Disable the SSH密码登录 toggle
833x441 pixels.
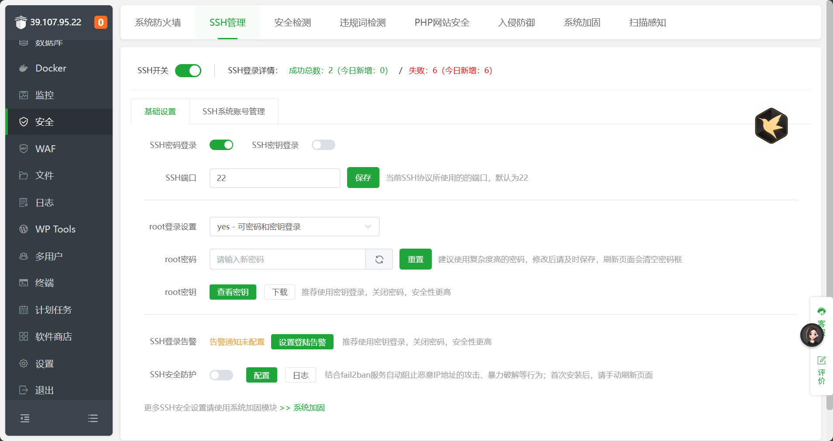tap(221, 145)
